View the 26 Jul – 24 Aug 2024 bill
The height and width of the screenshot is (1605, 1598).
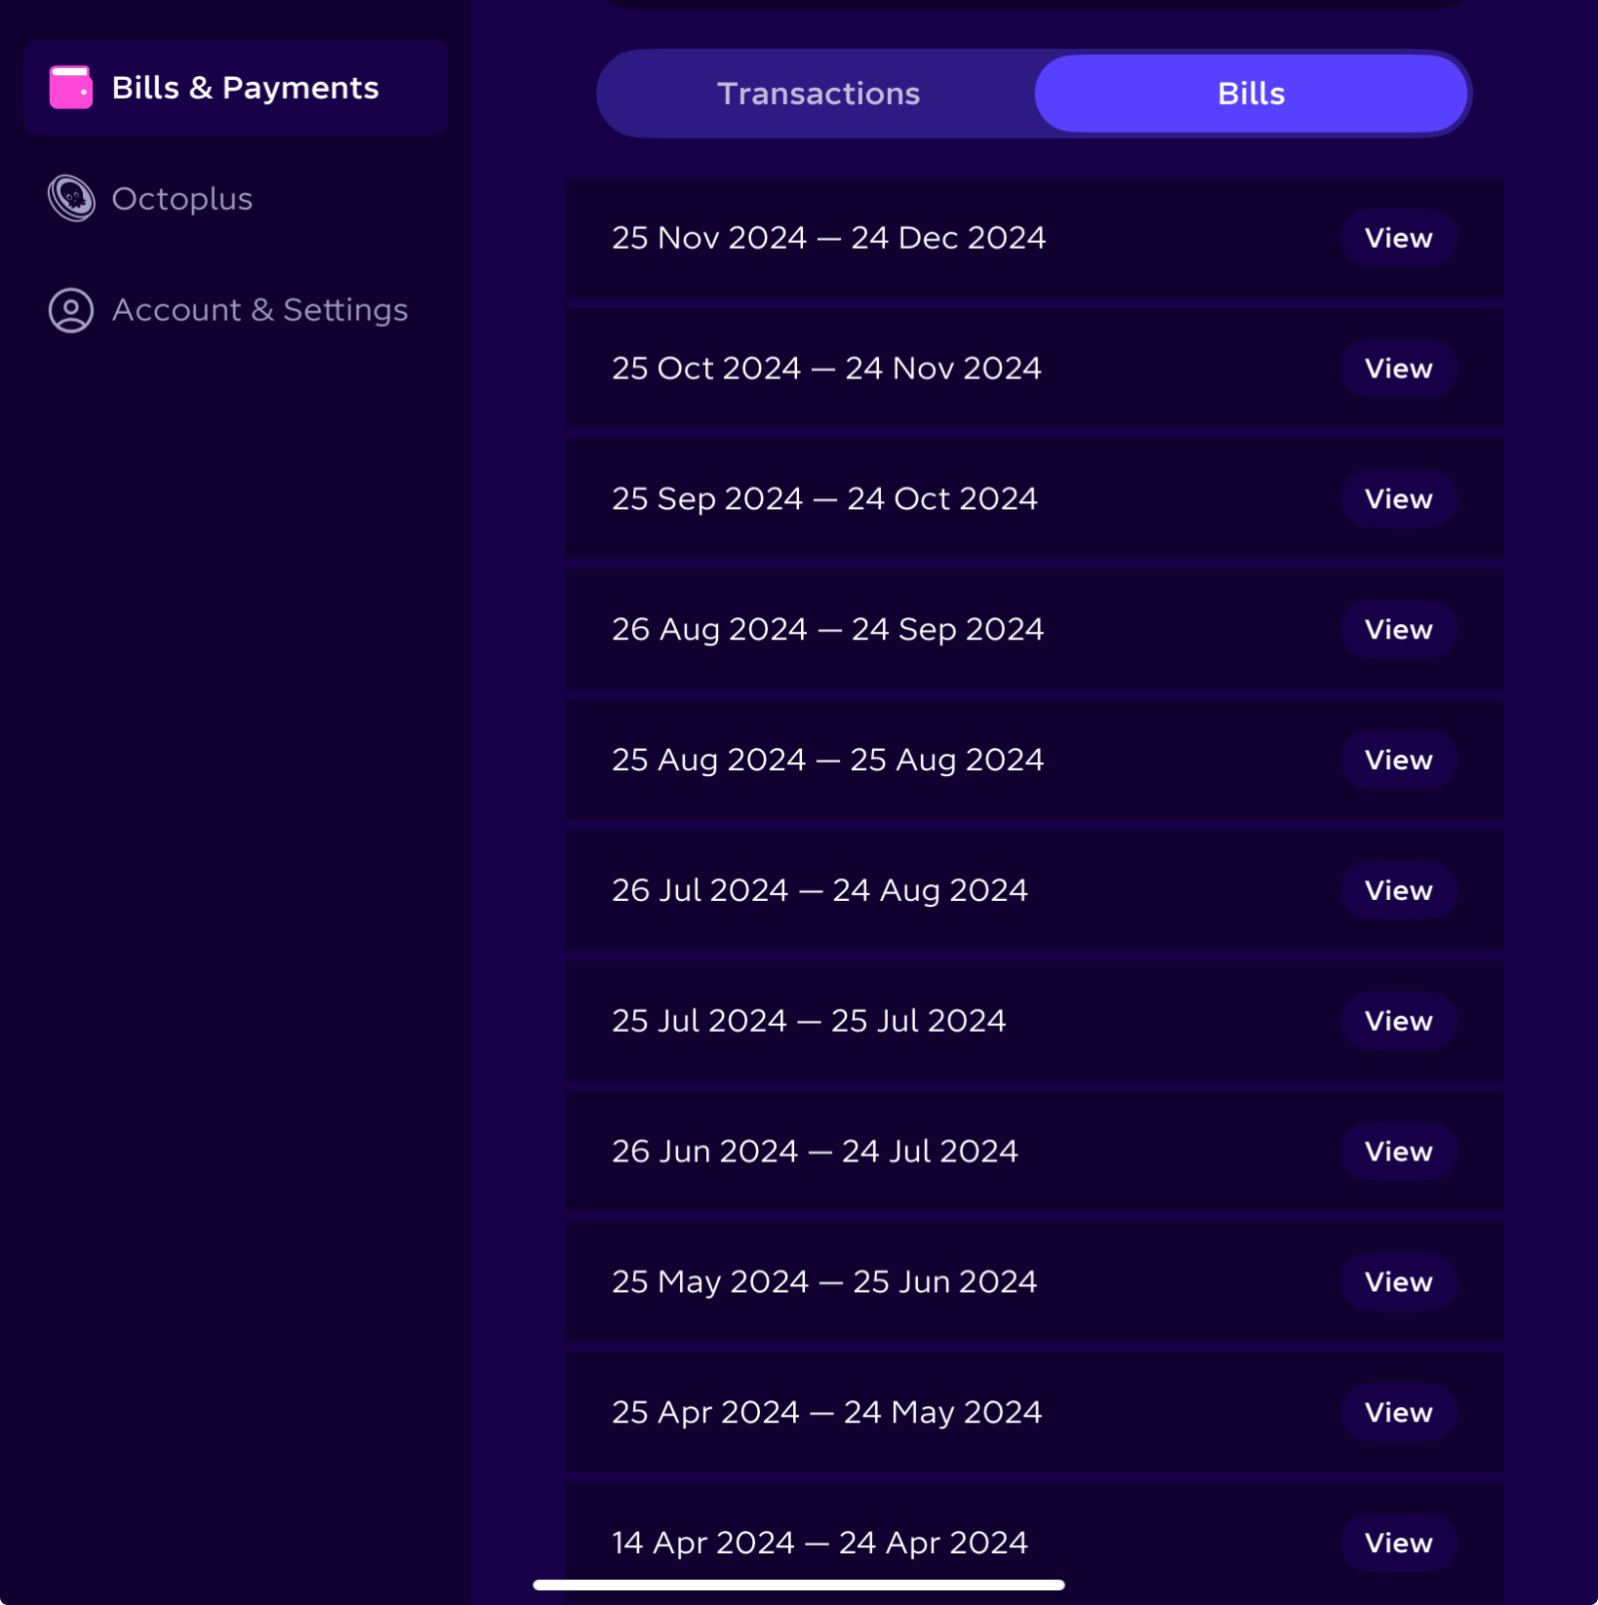coord(1398,891)
